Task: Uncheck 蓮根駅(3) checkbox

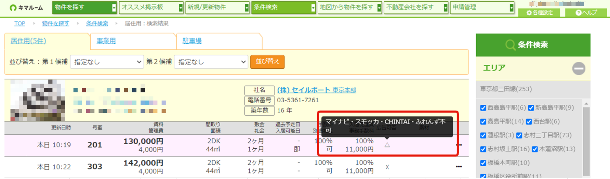Action: pyautogui.click(x=483, y=136)
